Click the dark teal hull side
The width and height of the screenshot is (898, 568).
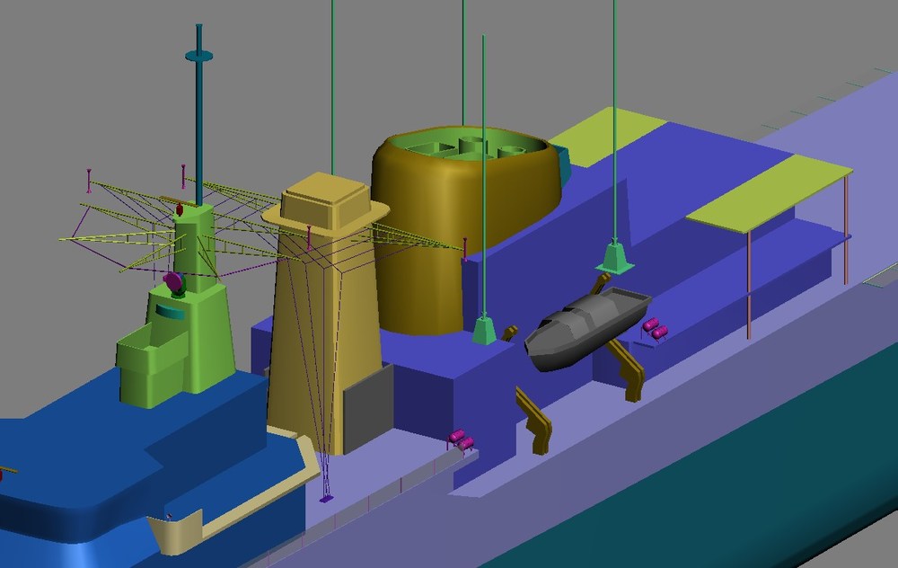coord(744,482)
